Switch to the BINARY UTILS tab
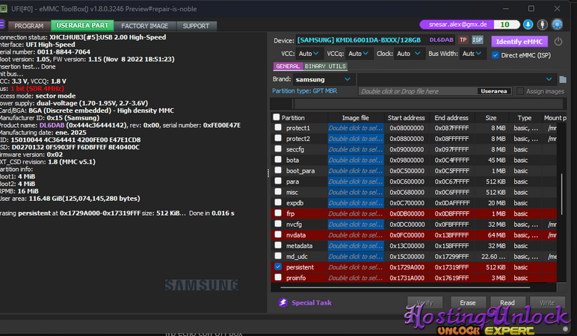Viewport: 577px width, 336px height. tap(325, 66)
